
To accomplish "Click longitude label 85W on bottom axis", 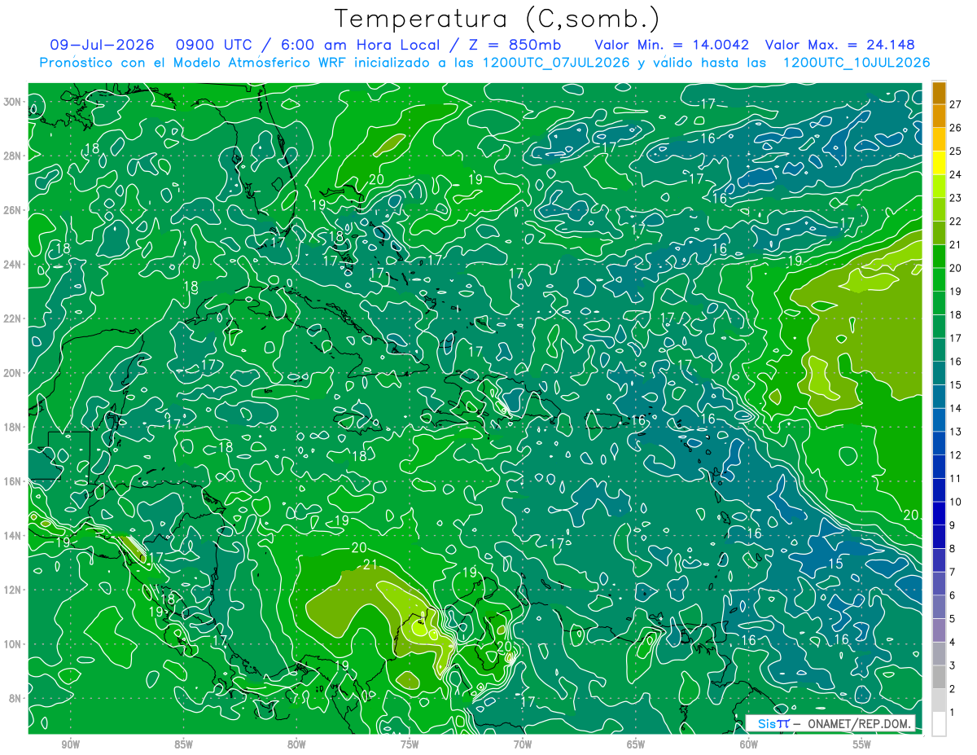I will (183, 744).
